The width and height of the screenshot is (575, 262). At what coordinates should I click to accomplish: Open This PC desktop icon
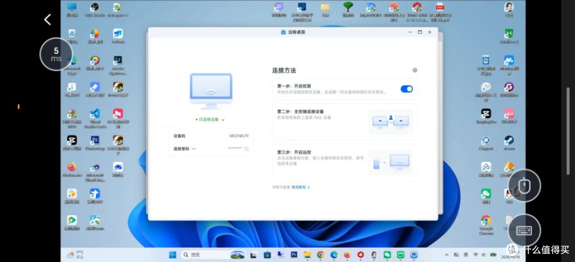[72, 10]
